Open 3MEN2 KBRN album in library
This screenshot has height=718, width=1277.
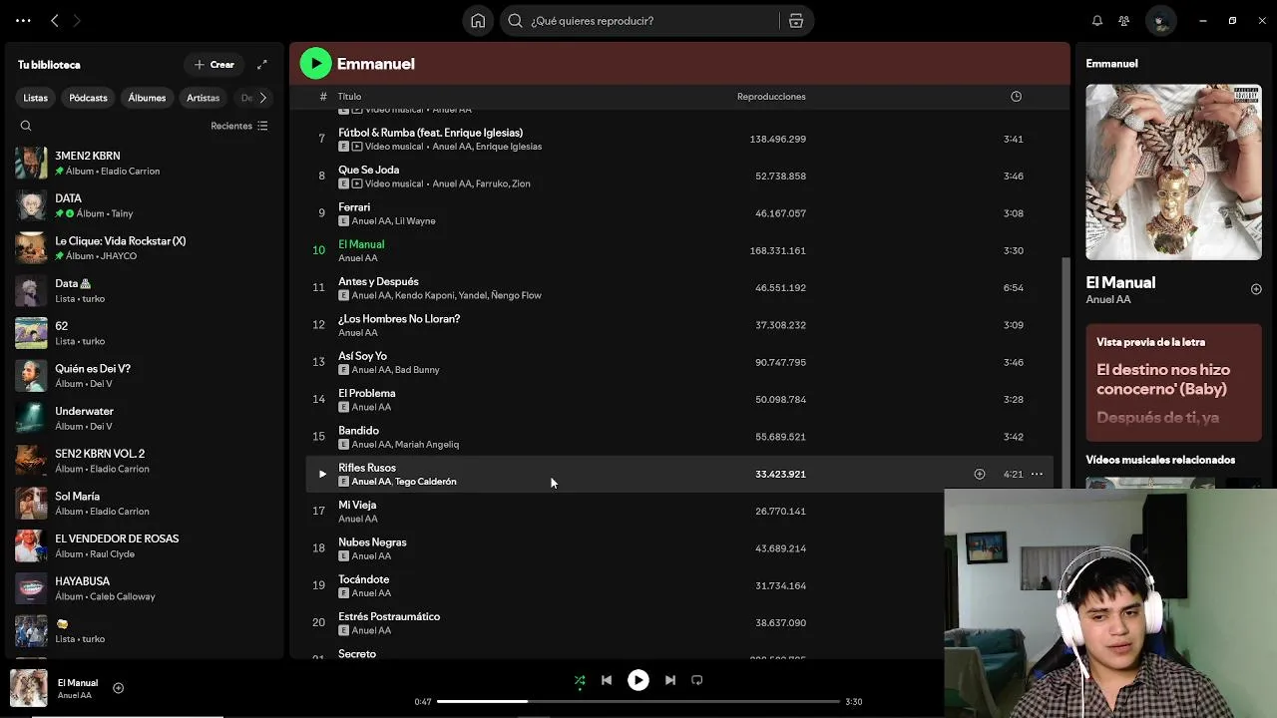click(145, 163)
